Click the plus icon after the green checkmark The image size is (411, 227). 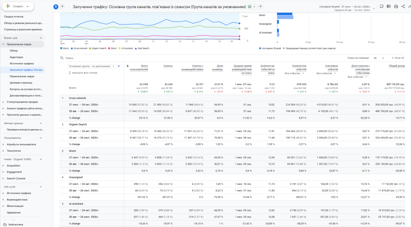(261, 6)
